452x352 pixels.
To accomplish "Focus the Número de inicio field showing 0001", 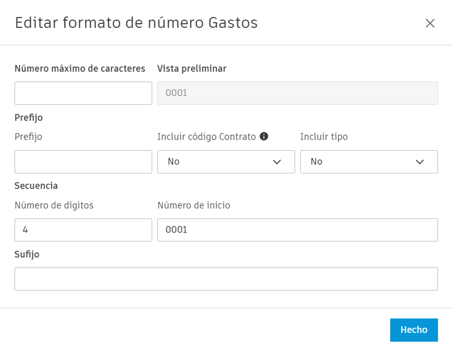I will 297,230.
